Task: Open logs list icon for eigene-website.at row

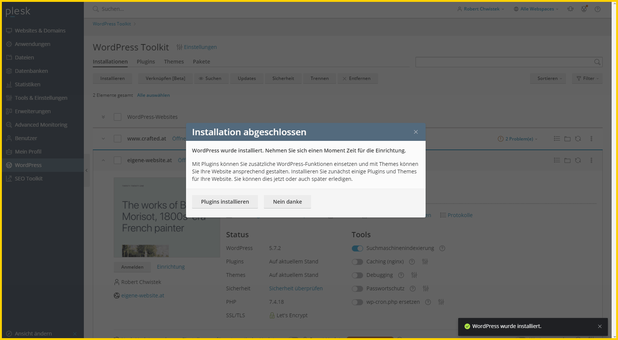Action: (557, 160)
